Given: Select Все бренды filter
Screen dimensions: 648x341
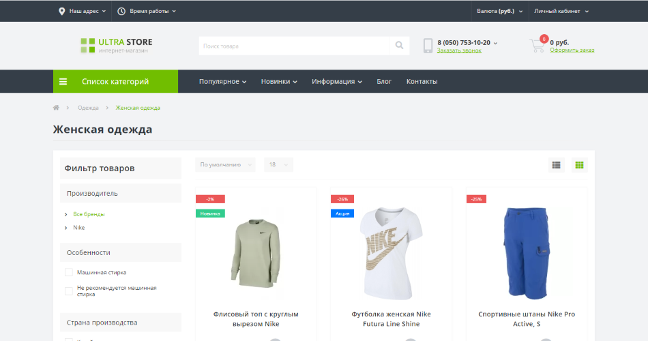Looking at the screenshot, I should pyautogui.click(x=89, y=214).
